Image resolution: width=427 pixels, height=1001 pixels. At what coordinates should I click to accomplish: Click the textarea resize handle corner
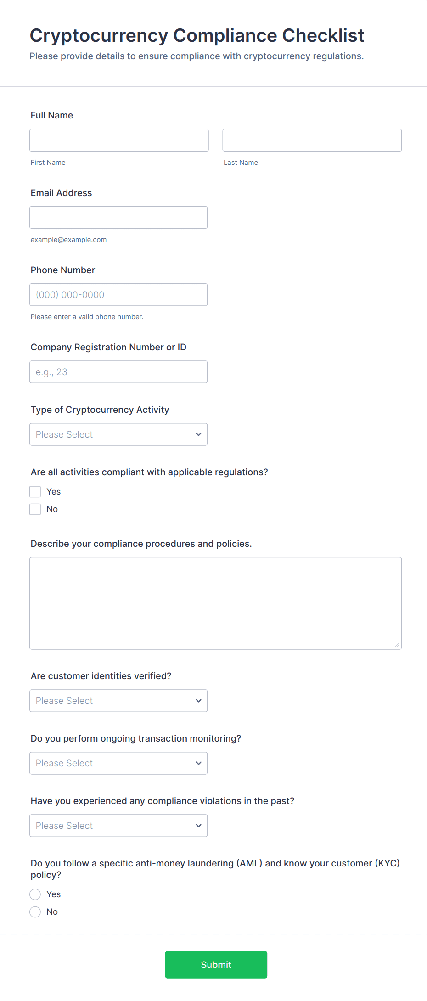pyautogui.click(x=397, y=645)
